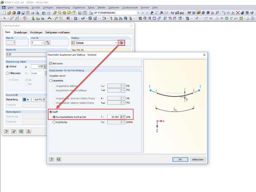Click the View in Z direction icon
The width and height of the screenshot is (256, 192).
pos(175,18)
